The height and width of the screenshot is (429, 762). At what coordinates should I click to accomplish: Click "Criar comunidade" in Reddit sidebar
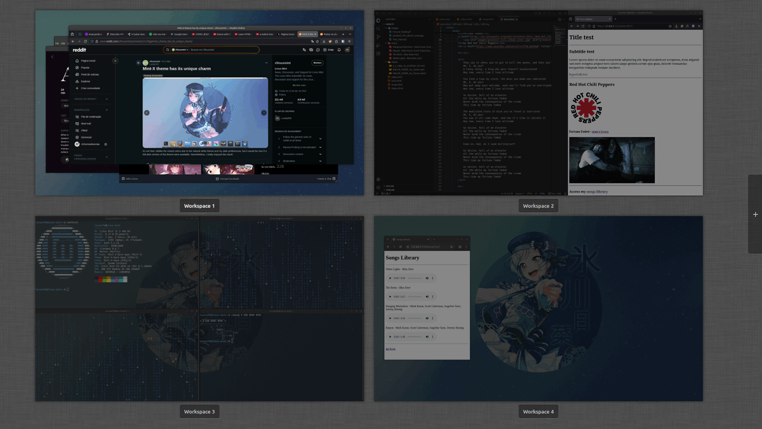click(89, 88)
